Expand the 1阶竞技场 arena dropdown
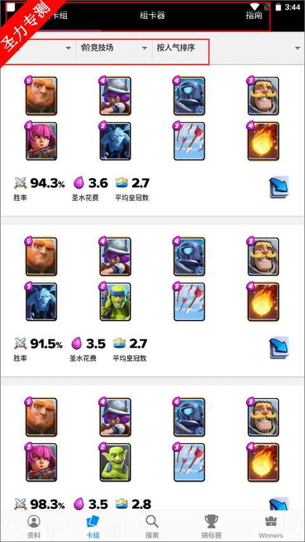 coord(114,48)
